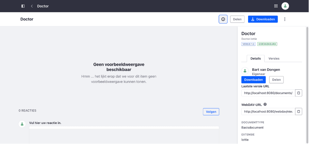Go back using the header chevron arrow
This screenshot has width=309, height=144.
click(x=32, y=6)
